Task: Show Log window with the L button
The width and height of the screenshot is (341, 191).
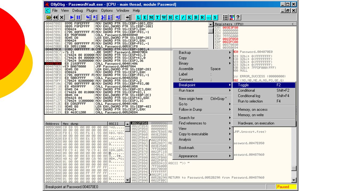Action: 138,17
